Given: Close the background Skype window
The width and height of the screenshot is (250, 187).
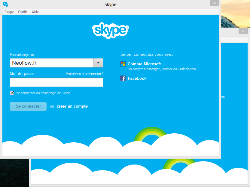Looking at the screenshot, I should point(243,31).
